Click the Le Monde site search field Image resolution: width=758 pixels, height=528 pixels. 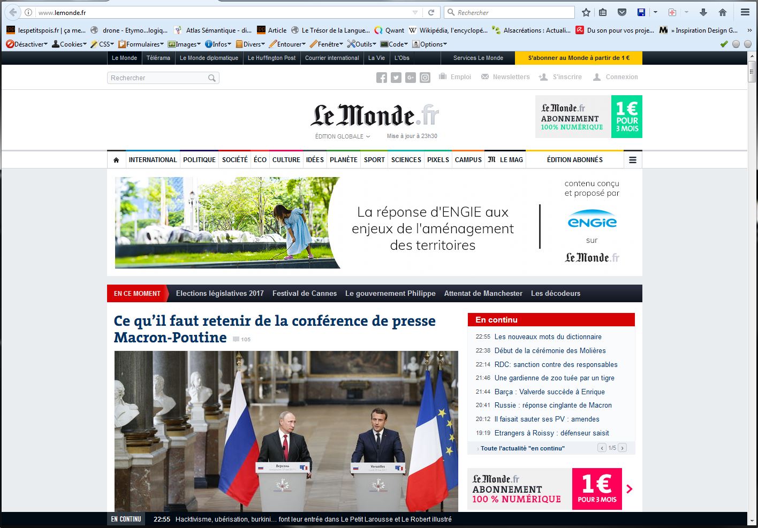(163, 78)
